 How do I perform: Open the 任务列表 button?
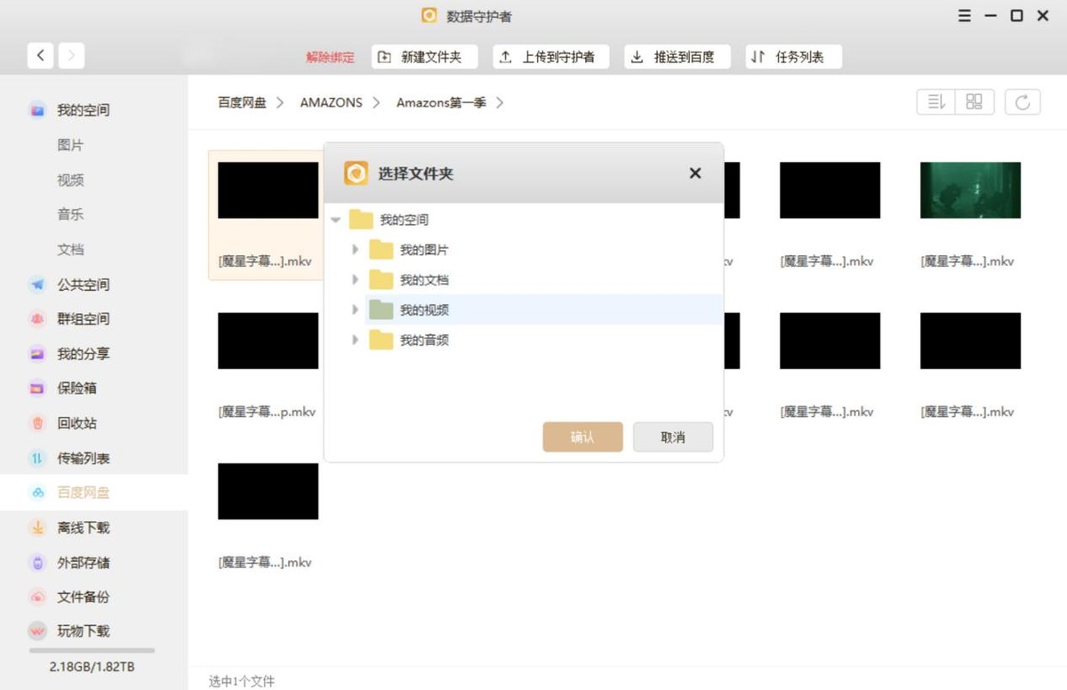[x=793, y=57]
